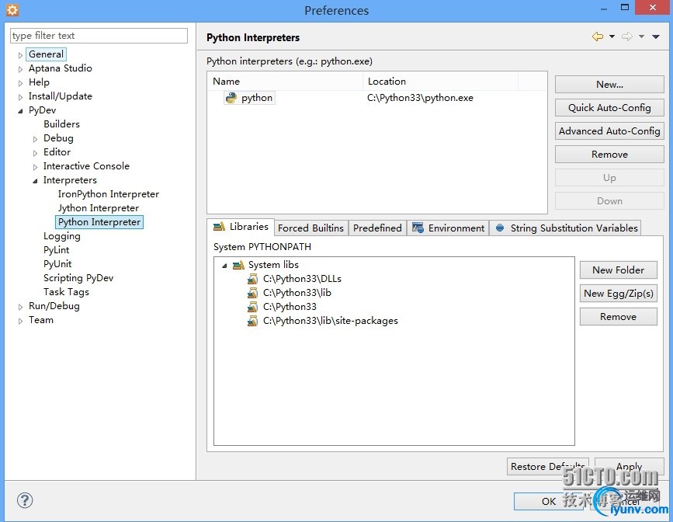Click the Restore Defaults button
The image size is (673, 522).
coord(548,466)
